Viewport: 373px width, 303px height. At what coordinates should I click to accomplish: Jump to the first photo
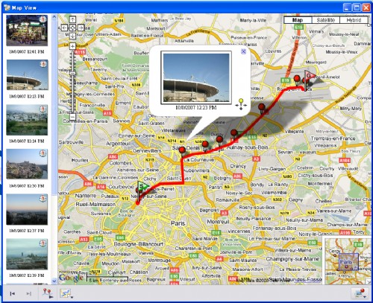tap(12, 294)
